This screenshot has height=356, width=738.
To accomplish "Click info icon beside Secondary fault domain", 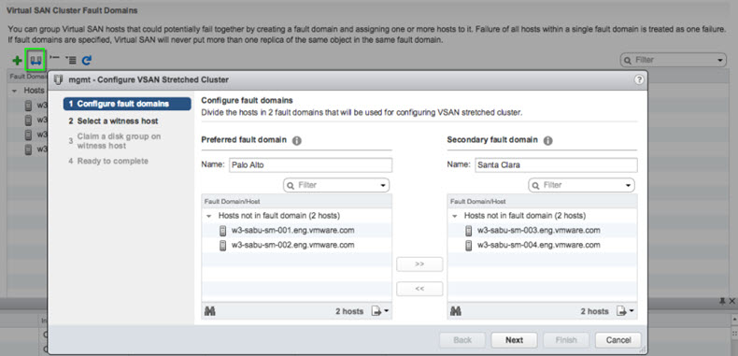I will tap(547, 140).
